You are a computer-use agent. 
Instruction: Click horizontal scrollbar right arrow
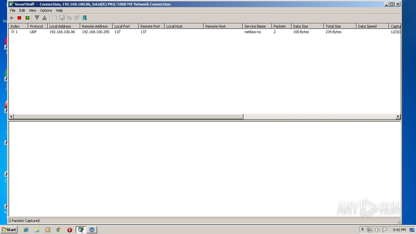click(x=398, y=116)
